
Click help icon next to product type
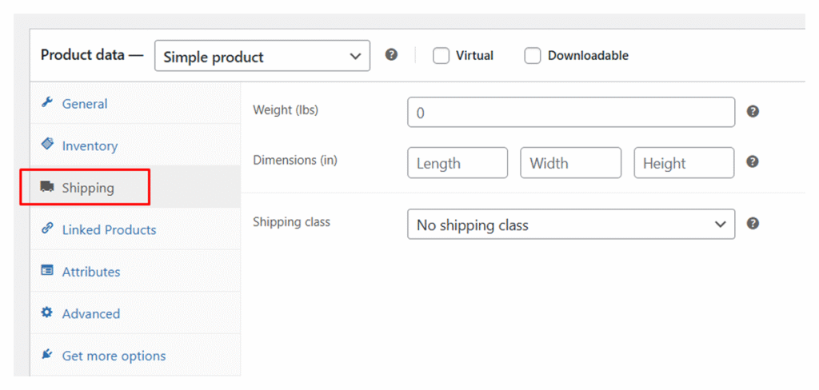coord(391,55)
